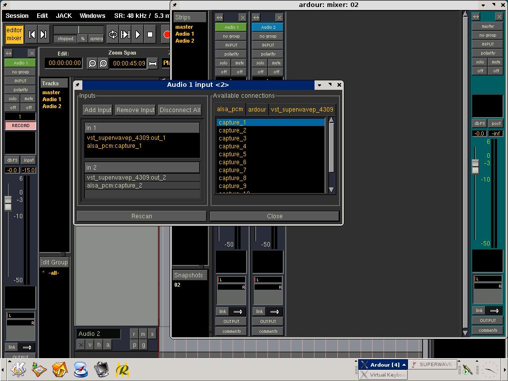This screenshot has height=381, width=508.
Task: Toggle RECORD on editor Audio 1 strip
Action: [20, 126]
